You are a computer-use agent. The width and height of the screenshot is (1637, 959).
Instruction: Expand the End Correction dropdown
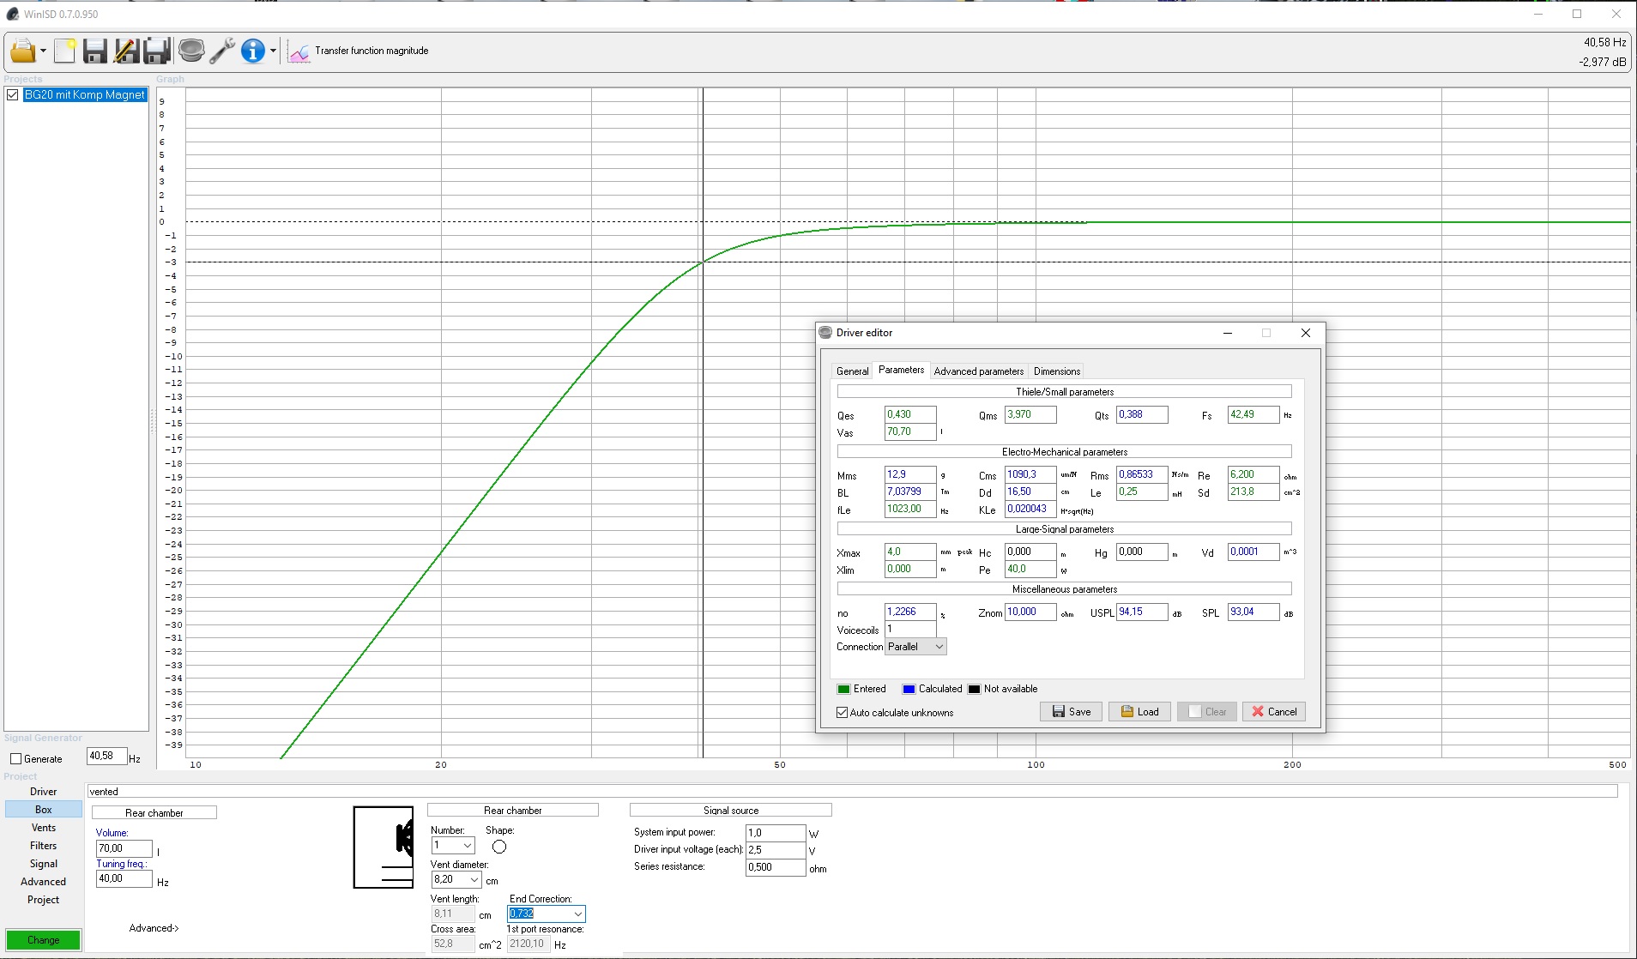pos(578,914)
